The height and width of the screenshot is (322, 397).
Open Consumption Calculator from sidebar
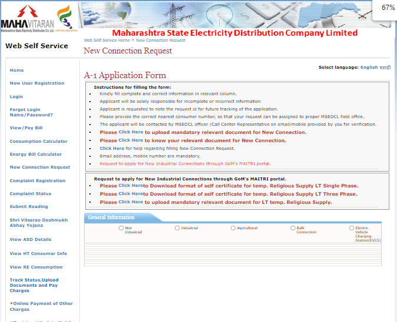coord(38,141)
